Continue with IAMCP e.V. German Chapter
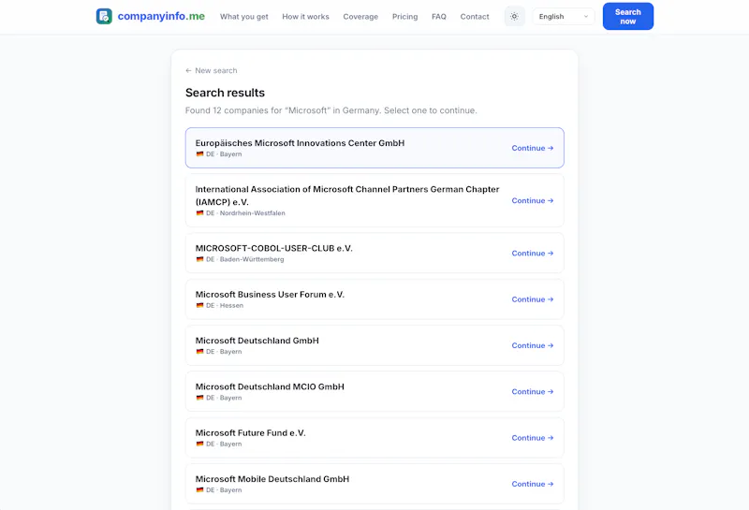 tap(532, 200)
